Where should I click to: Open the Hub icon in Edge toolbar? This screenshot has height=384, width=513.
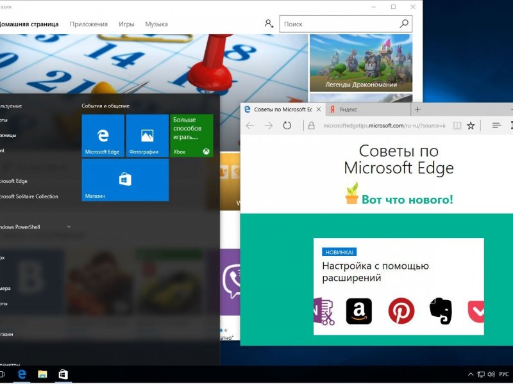[496, 125]
